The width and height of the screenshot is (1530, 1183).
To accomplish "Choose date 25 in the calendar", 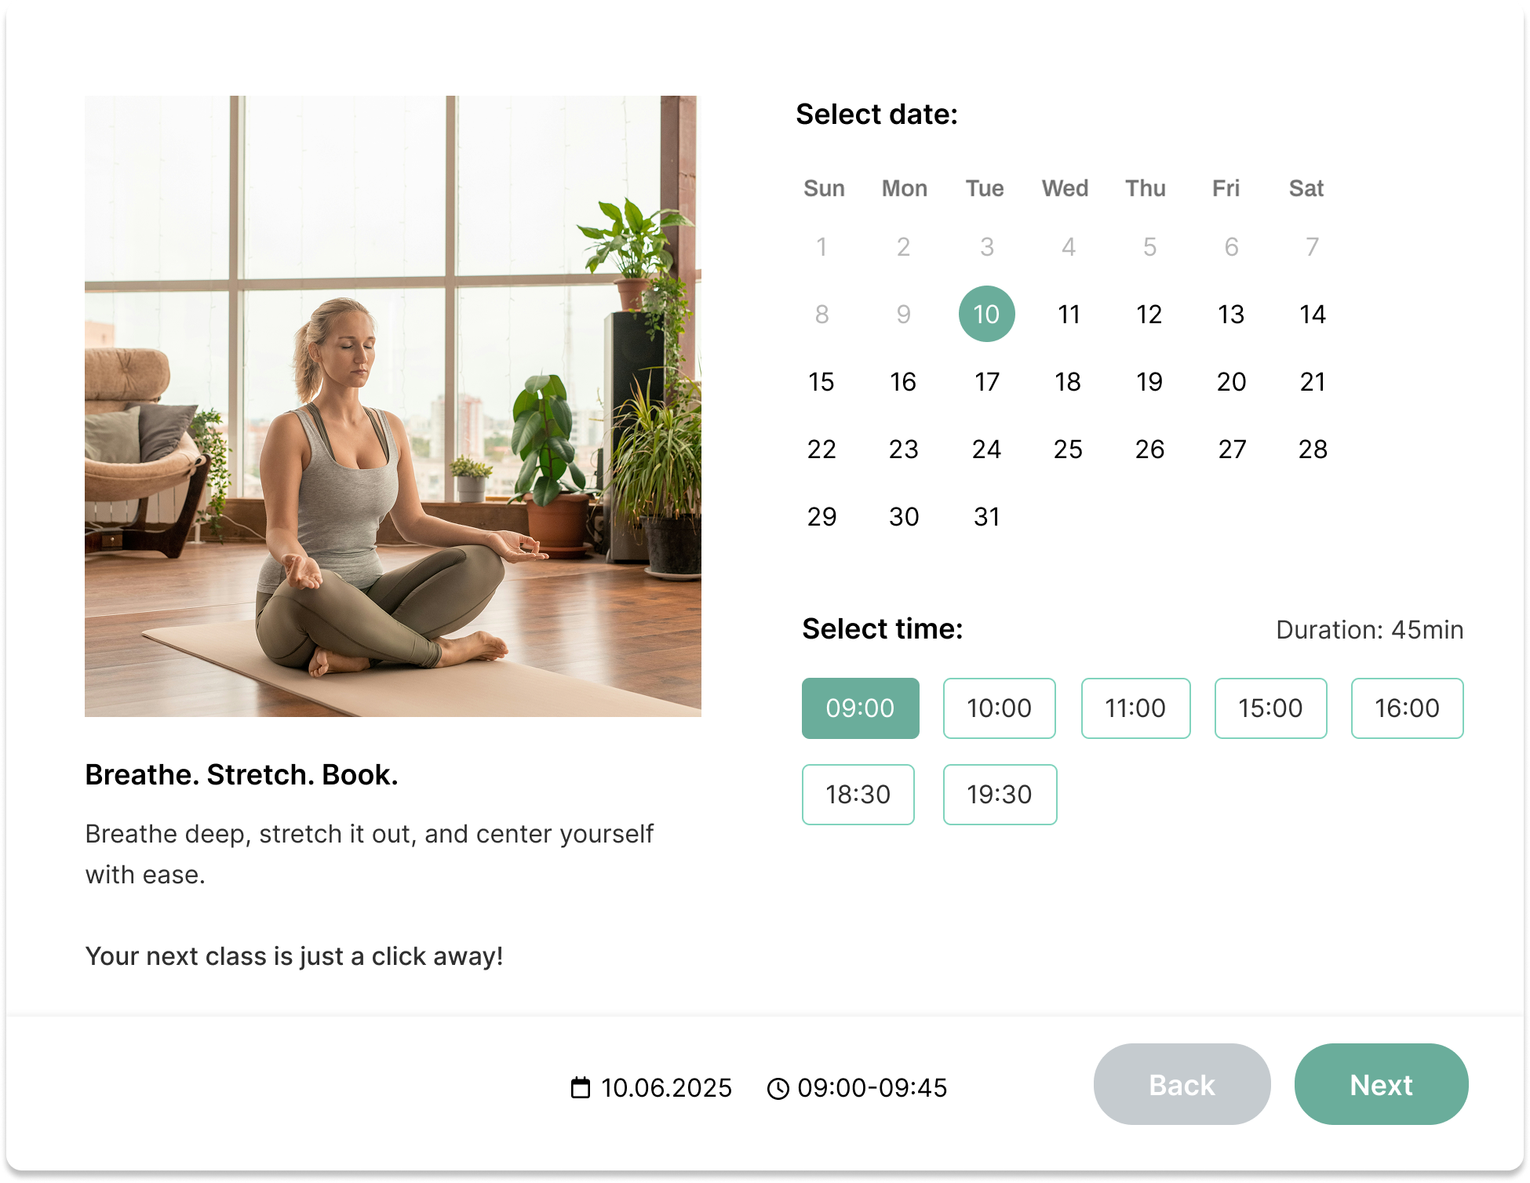I will [x=1068, y=449].
